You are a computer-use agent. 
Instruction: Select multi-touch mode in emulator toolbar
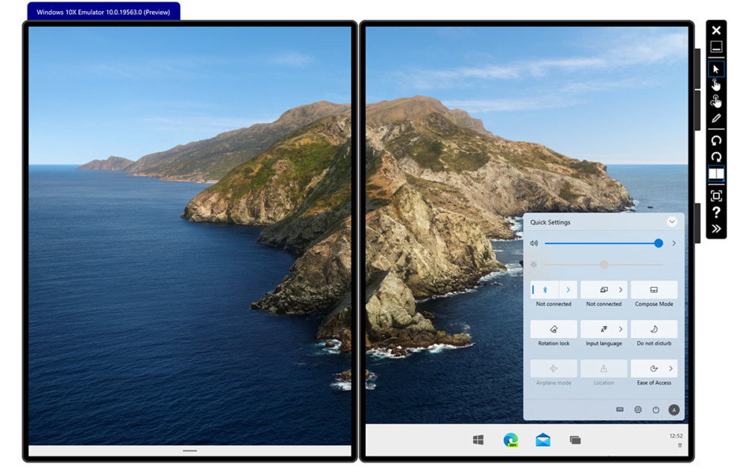click(x=715, y=101)
